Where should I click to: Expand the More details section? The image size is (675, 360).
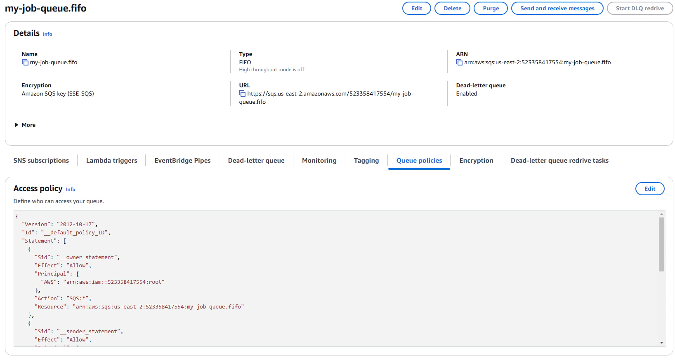pos(25,125)
